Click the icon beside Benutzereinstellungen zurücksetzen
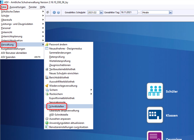 tap(47, 127)
